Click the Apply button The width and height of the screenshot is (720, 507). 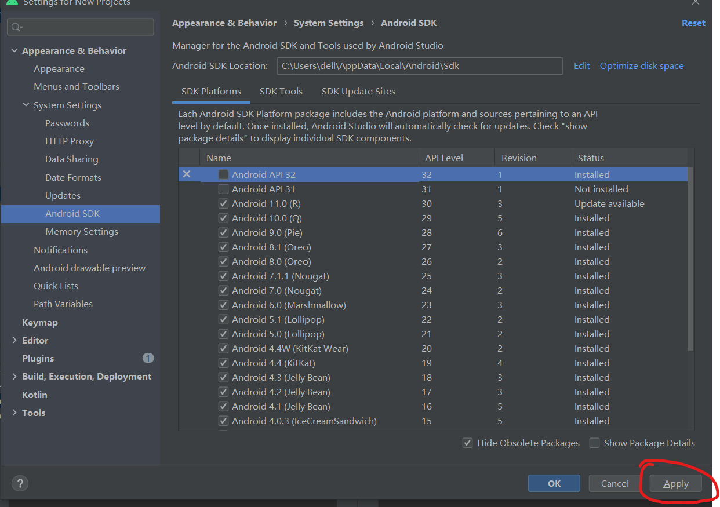[x=675, y=483]
